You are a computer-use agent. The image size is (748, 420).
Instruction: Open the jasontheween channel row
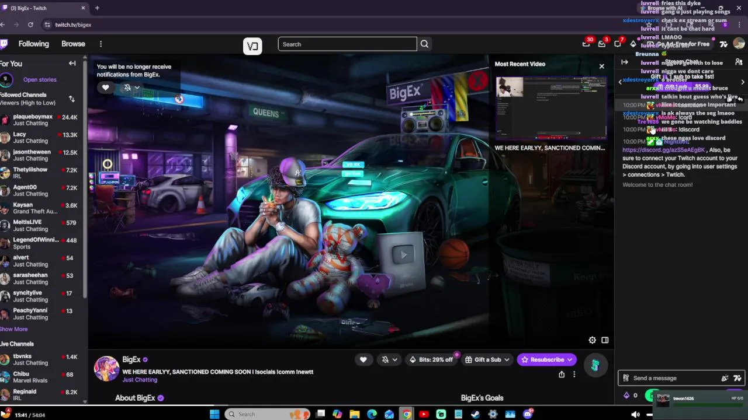(x=41, y=155)
